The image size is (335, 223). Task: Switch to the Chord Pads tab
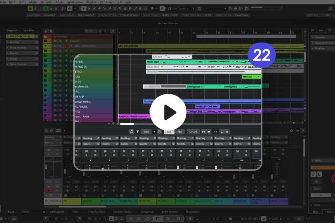pos(147,212)
